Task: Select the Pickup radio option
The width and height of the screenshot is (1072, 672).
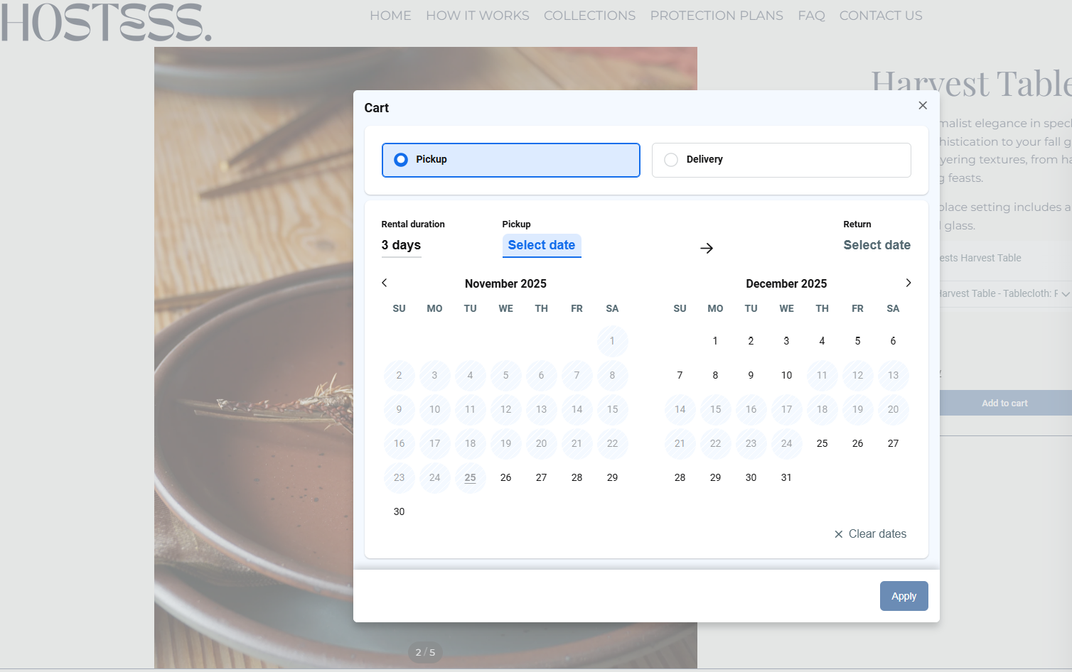Action: click(402, 160)
